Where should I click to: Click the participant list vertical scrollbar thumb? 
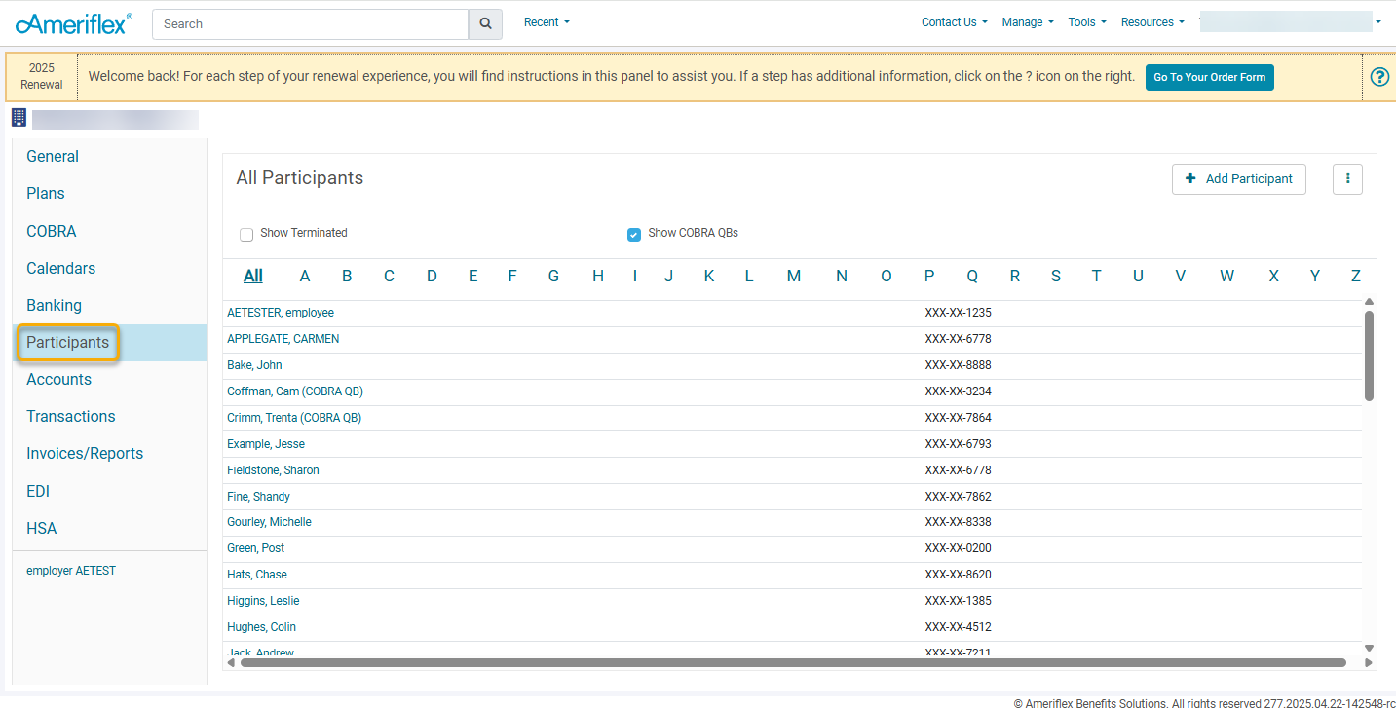[x=1369, y=355]
